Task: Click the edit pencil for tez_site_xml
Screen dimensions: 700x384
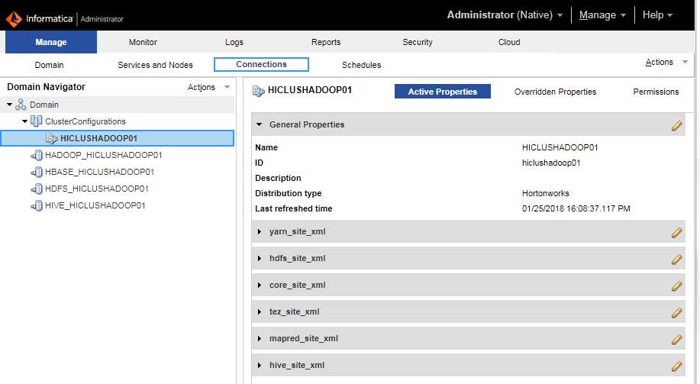Action: [676, 312]
